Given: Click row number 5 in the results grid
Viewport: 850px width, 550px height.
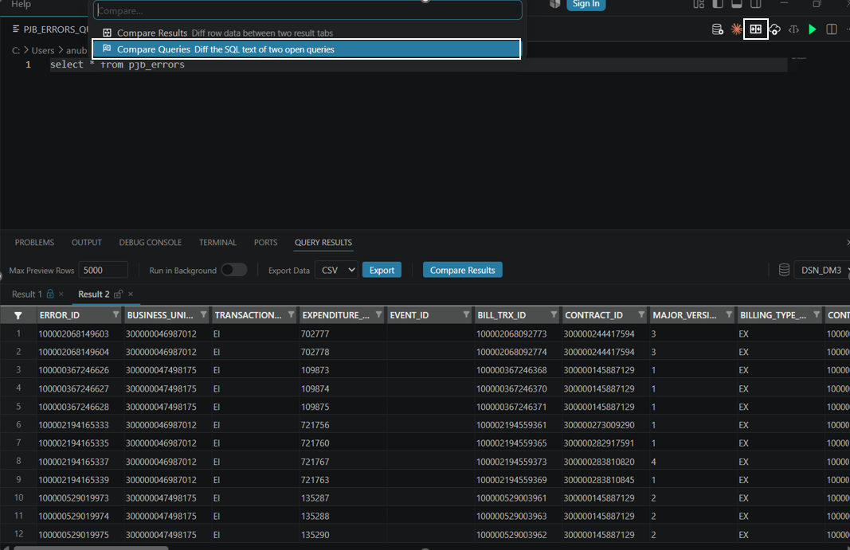Looking at the screenshot, I should pyautogui.click(x=18, y=407).
